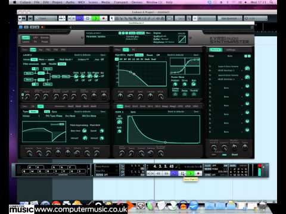286x214 pixels.
Task: Click the Fast Forward button in the transport panel
Action: (x=166, y=174)
